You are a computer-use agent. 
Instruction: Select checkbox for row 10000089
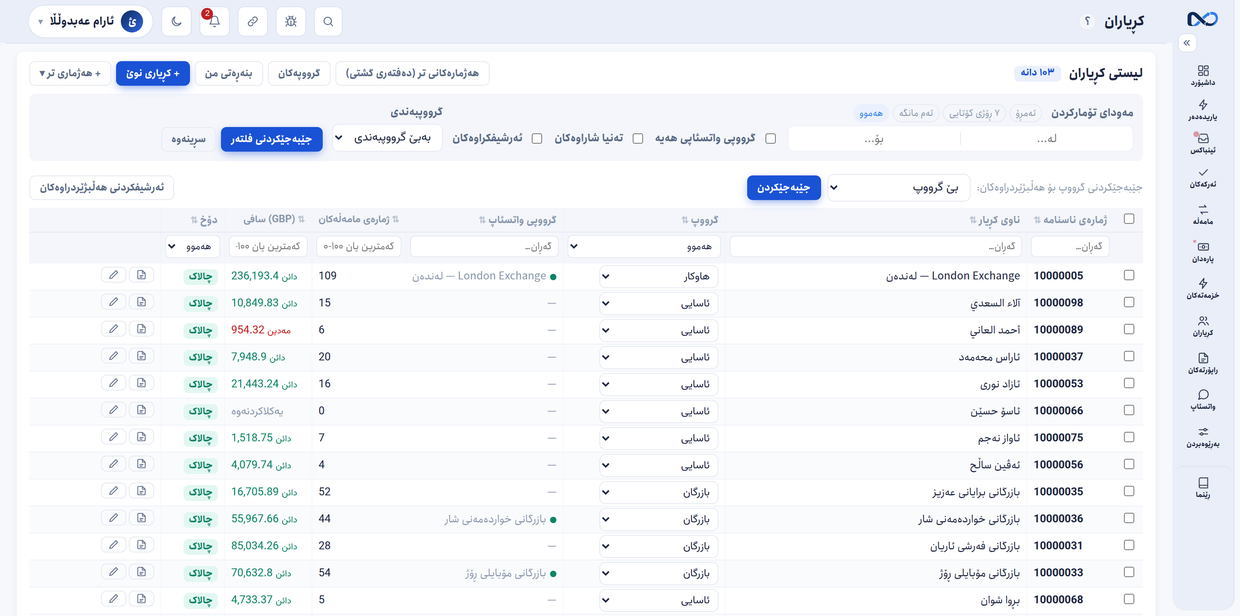click(x=1129, y=329)
